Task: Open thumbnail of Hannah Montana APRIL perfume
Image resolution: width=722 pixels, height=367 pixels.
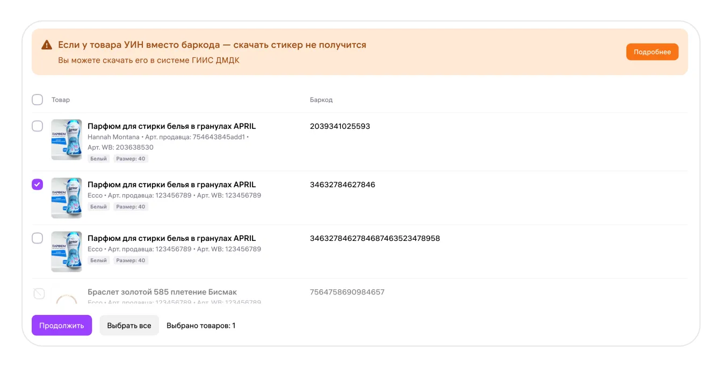Action: coord(67,140)
